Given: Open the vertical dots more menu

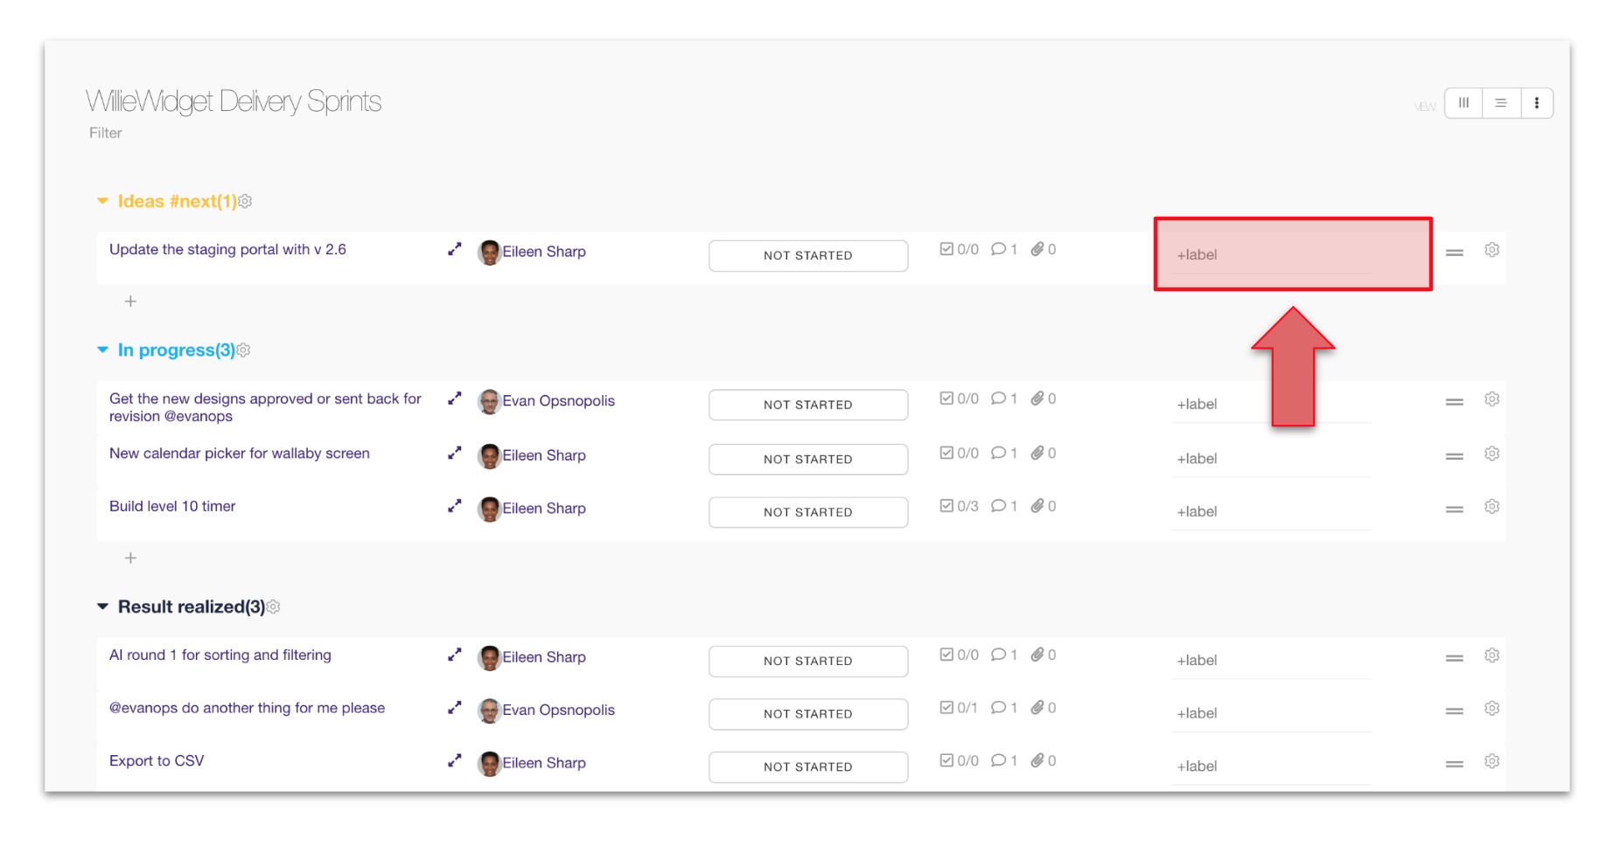Looking at the screenshot, I should click(x=1537, y=103).
